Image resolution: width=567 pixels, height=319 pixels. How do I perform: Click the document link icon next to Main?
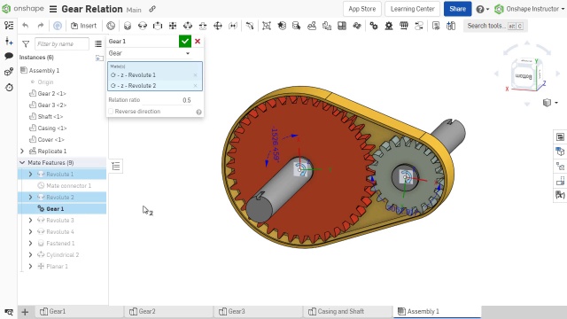point(152,9)
